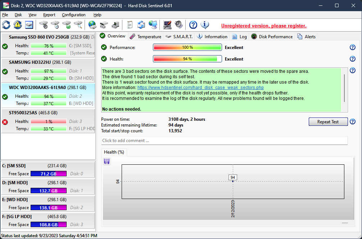Switch to the Disk Performance tab

click(x=272, y=36)
